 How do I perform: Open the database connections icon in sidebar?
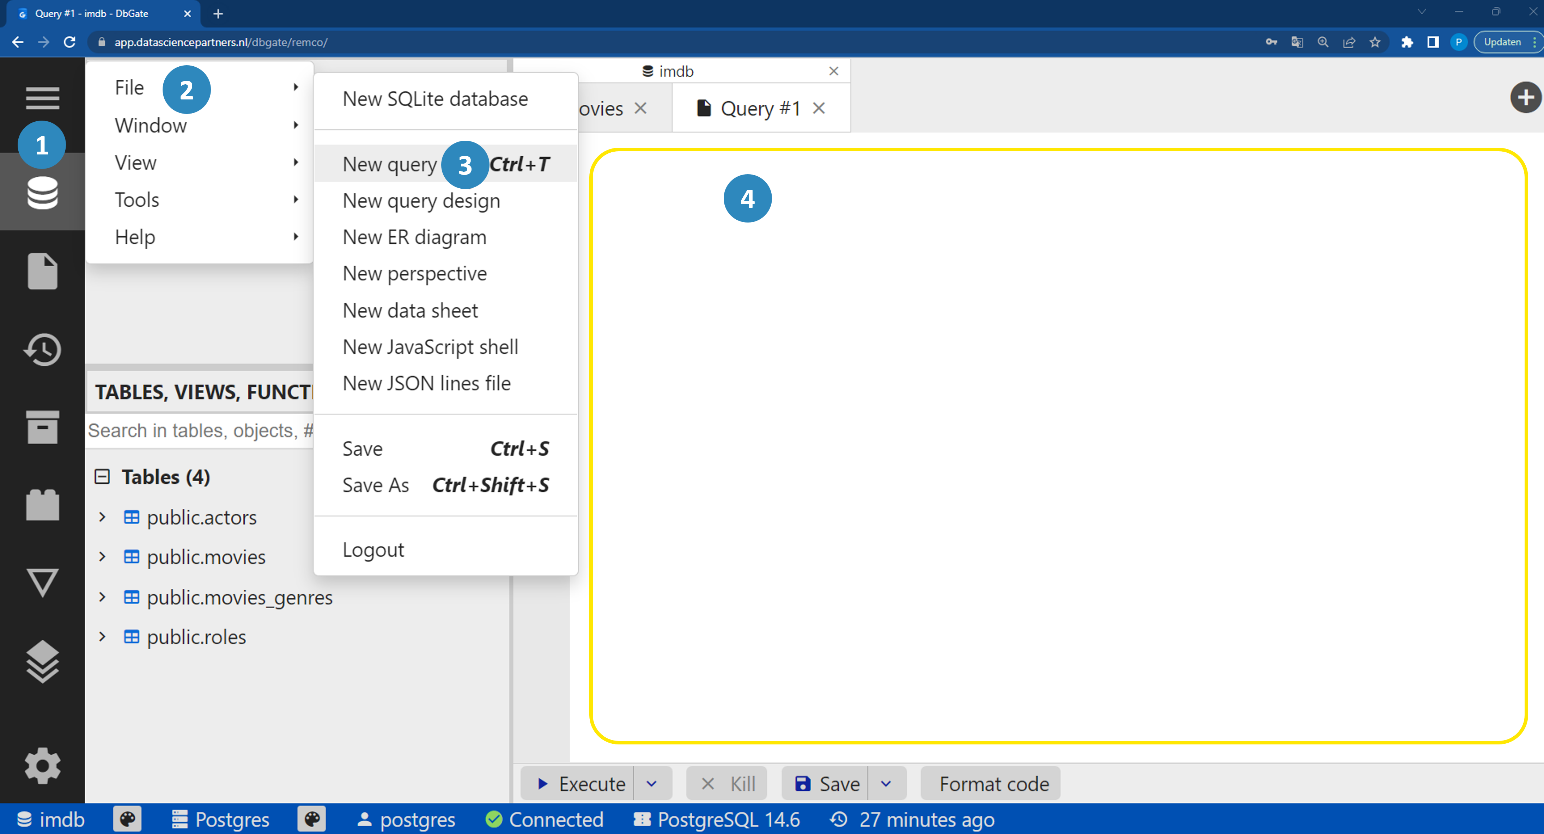(42, 193)
